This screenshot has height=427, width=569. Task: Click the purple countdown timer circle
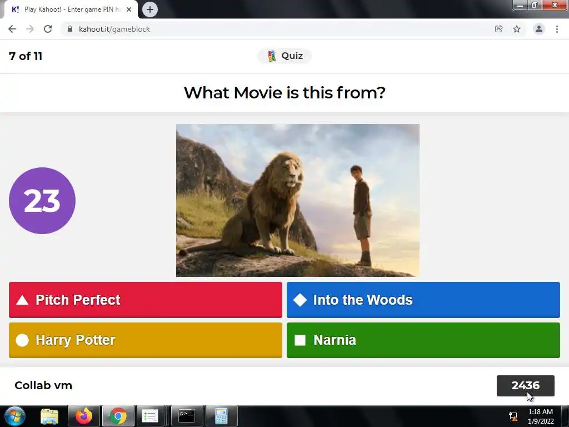(42, 200)
